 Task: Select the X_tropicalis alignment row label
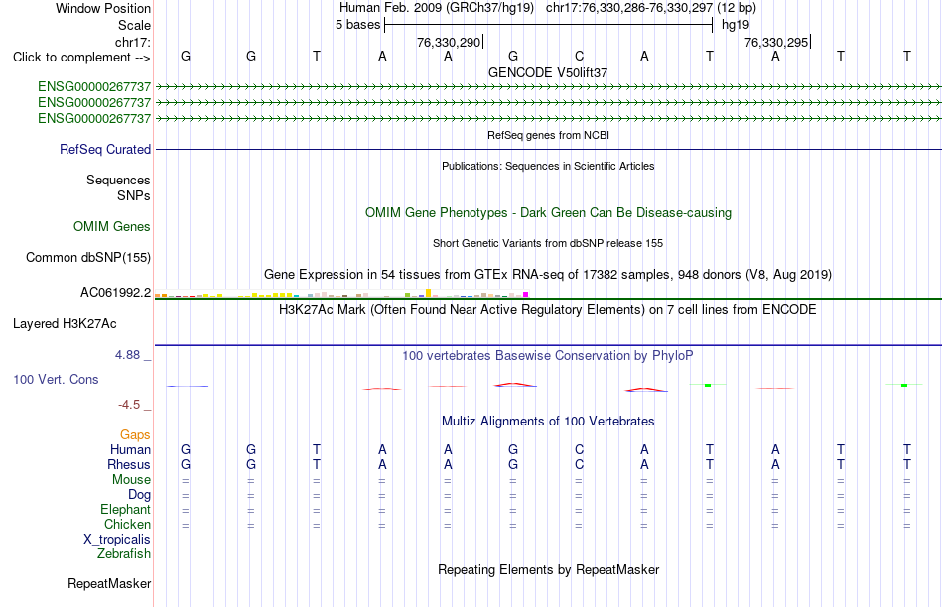[x=117, y=540]
